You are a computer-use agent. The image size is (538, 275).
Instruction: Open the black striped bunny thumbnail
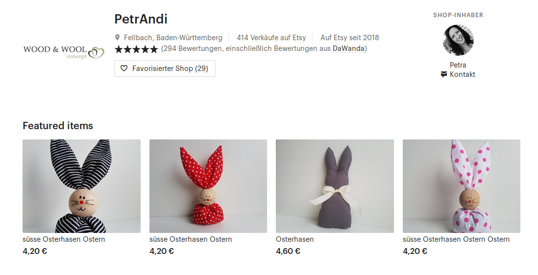[x=82, y=186]
